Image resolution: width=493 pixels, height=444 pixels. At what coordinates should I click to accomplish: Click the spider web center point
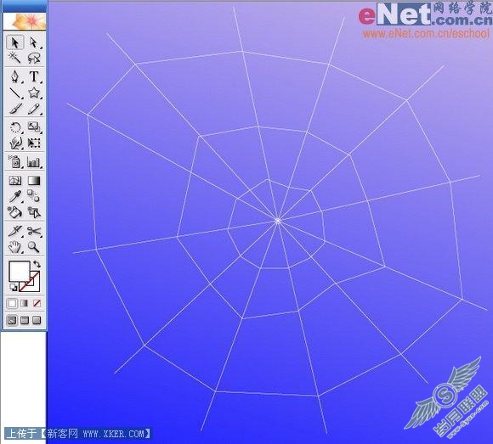coord(278,221)
